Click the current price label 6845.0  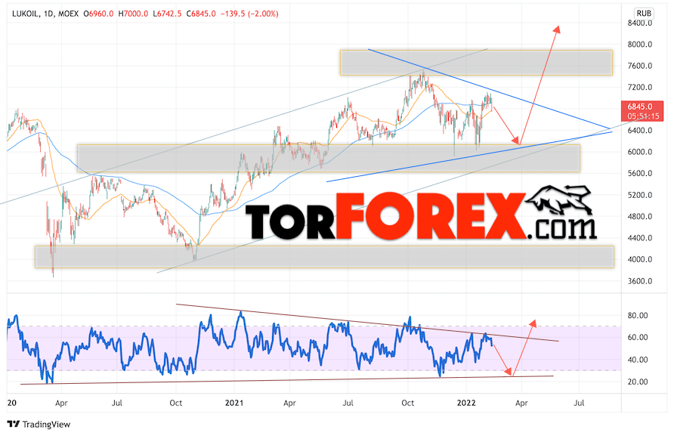[639, 107]
